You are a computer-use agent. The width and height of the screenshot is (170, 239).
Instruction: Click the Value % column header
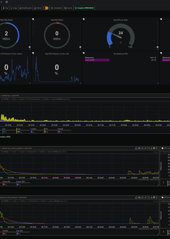[153, 58]
